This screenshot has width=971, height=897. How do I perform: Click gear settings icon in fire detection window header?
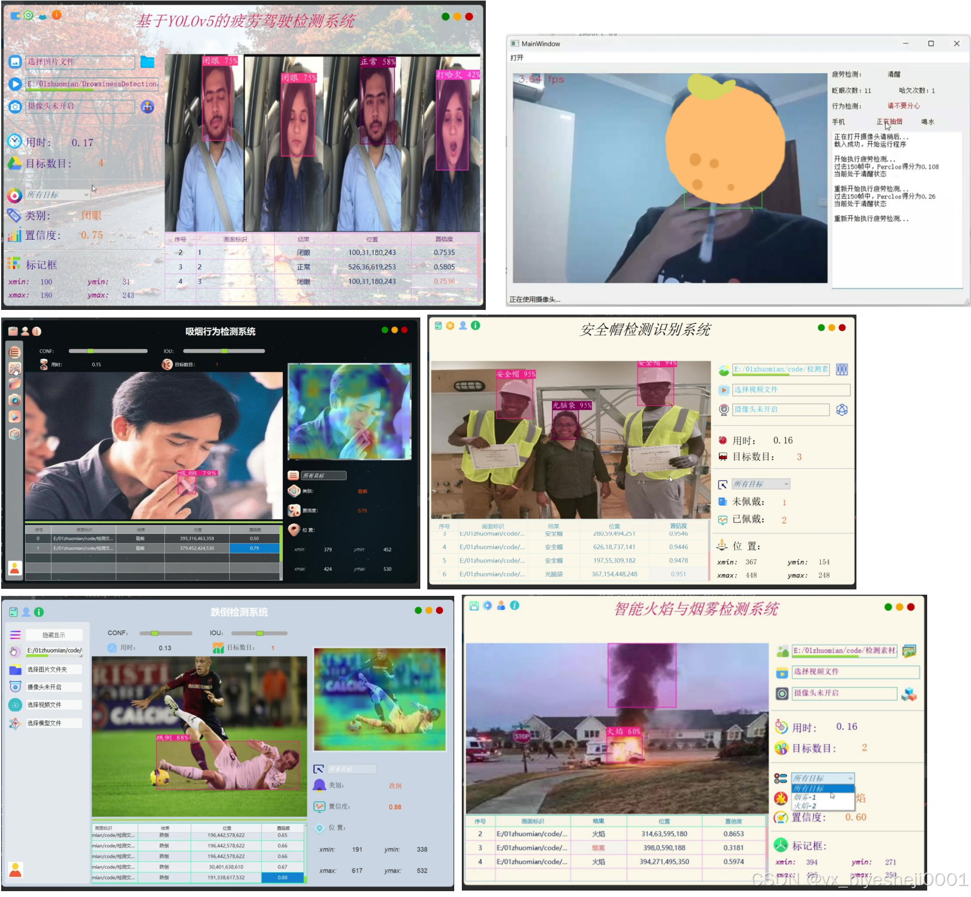(488, 606)
